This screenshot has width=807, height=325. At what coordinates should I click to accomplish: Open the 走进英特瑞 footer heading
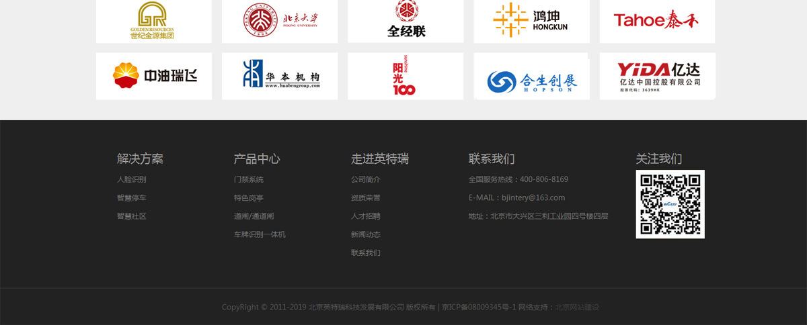pos(380,159)
